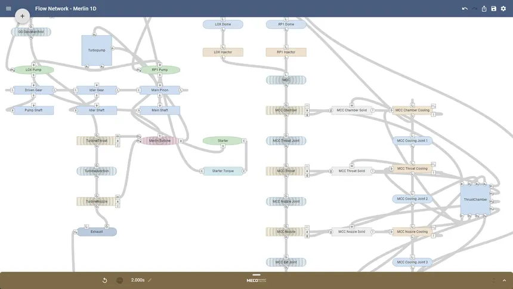513x289 pixels.
Task: Select the MCC Throat node
Action: [286, 171]
